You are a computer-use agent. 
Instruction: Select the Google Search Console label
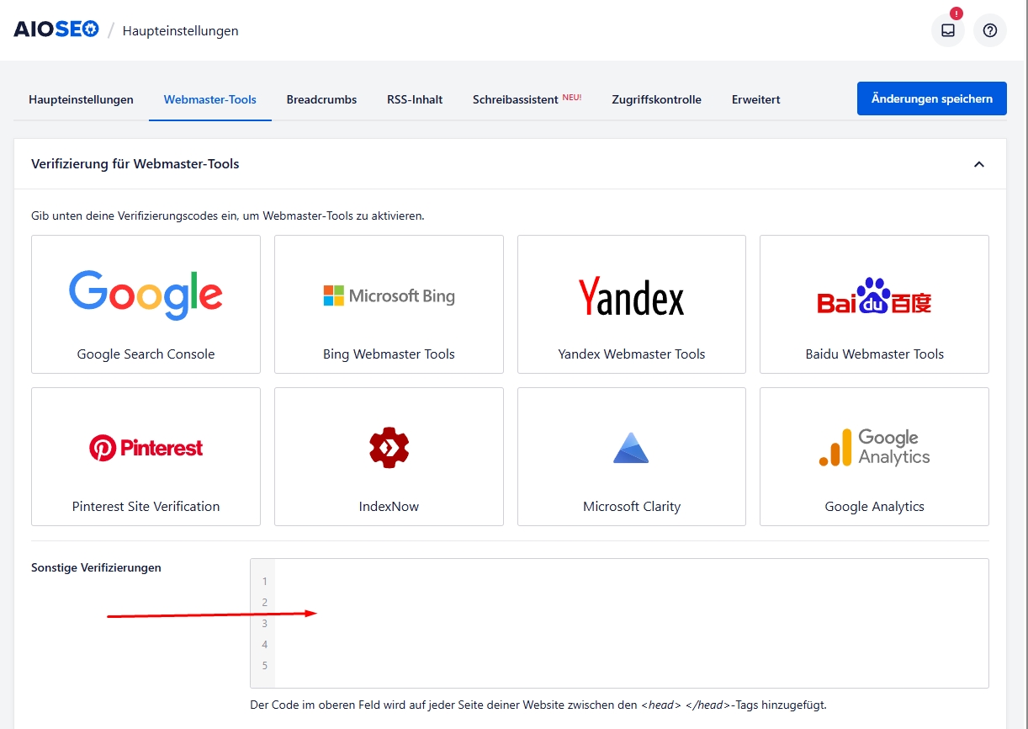point(146,354)
